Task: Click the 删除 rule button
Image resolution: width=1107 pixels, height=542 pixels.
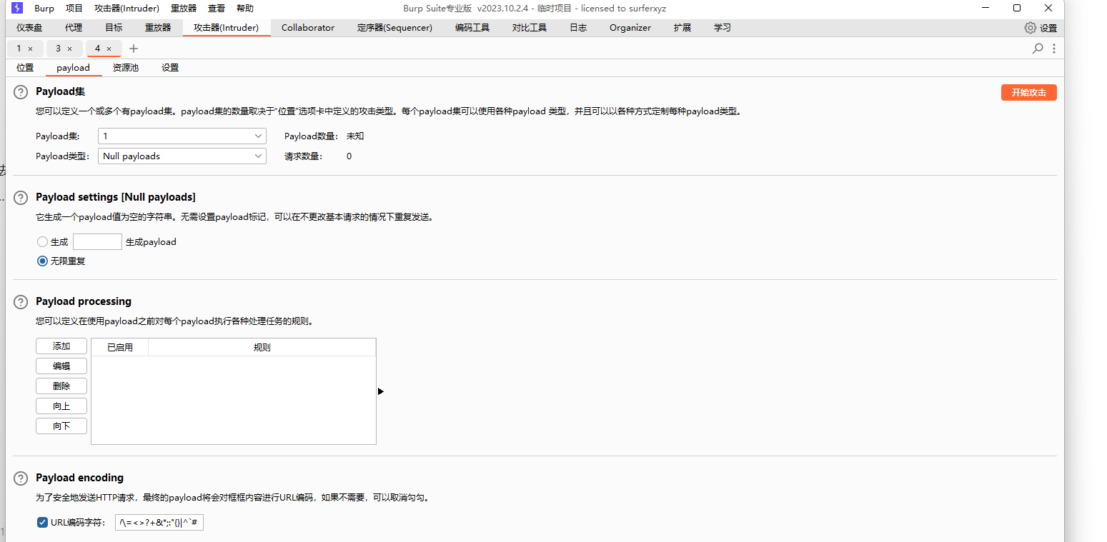Action: pos(61,386)
